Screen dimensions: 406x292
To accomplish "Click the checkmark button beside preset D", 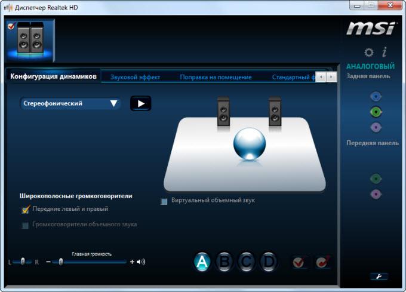I will [x=300, y=263].
